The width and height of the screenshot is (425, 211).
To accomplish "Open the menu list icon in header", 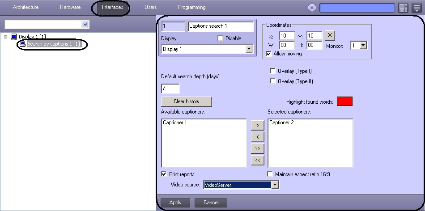I will [x=416, y=8].
